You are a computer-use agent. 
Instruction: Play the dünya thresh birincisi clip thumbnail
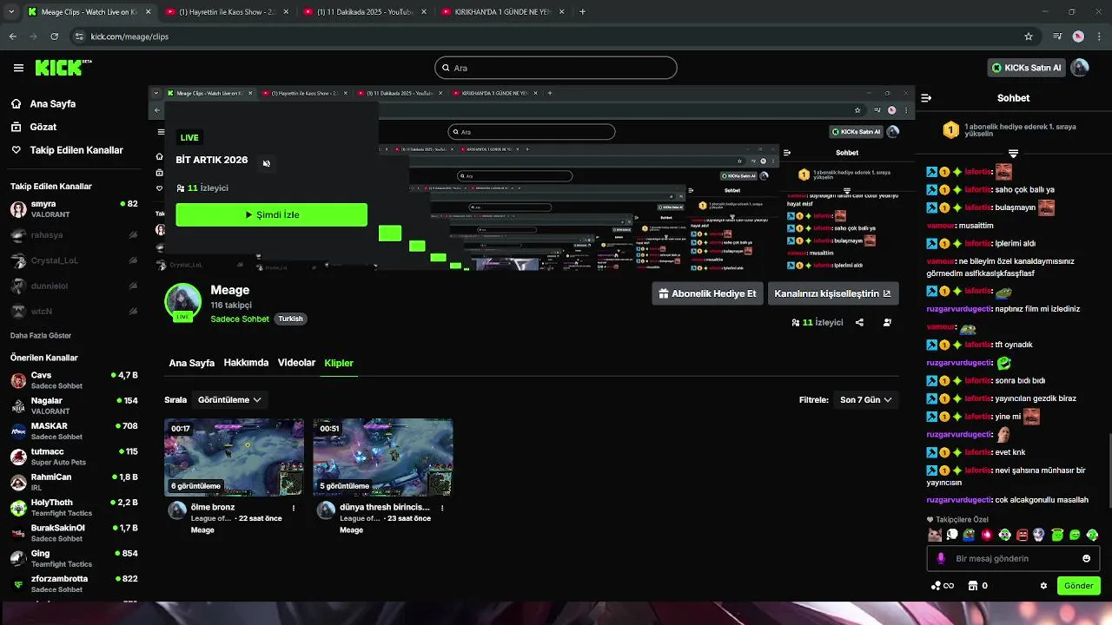click(x=383, y=457)
